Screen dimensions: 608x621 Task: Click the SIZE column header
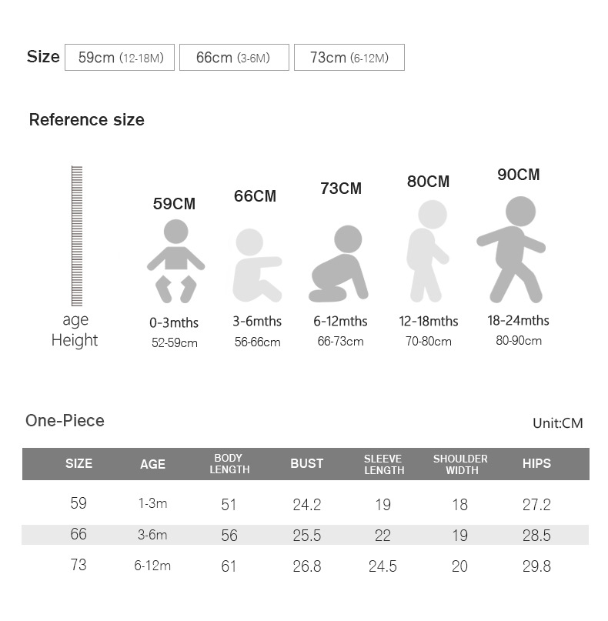pos(79,463)
